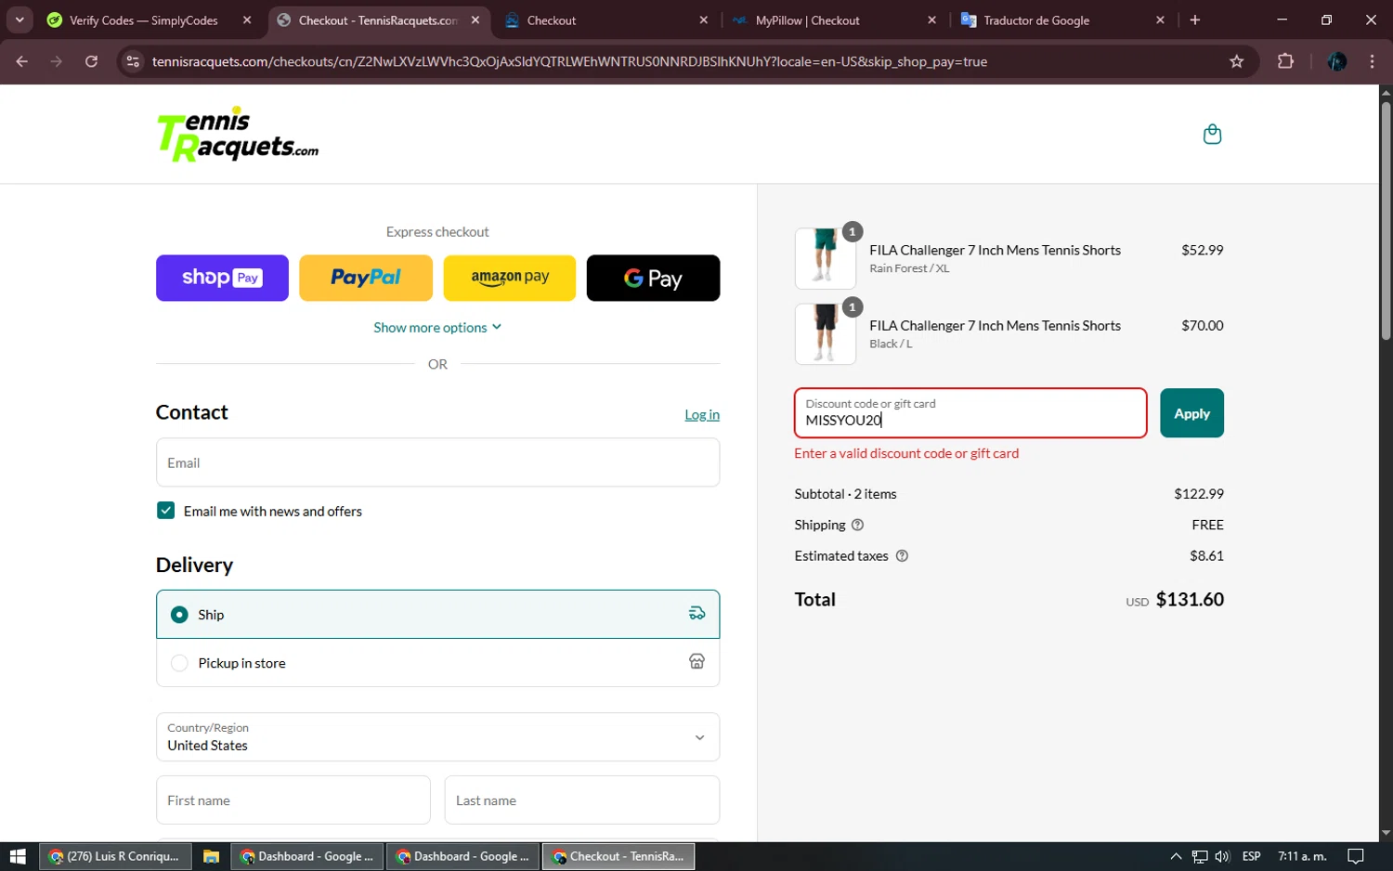Show estimated taxes help question mark
Viewport: 1393px width, 871px height.
[902, 555]
